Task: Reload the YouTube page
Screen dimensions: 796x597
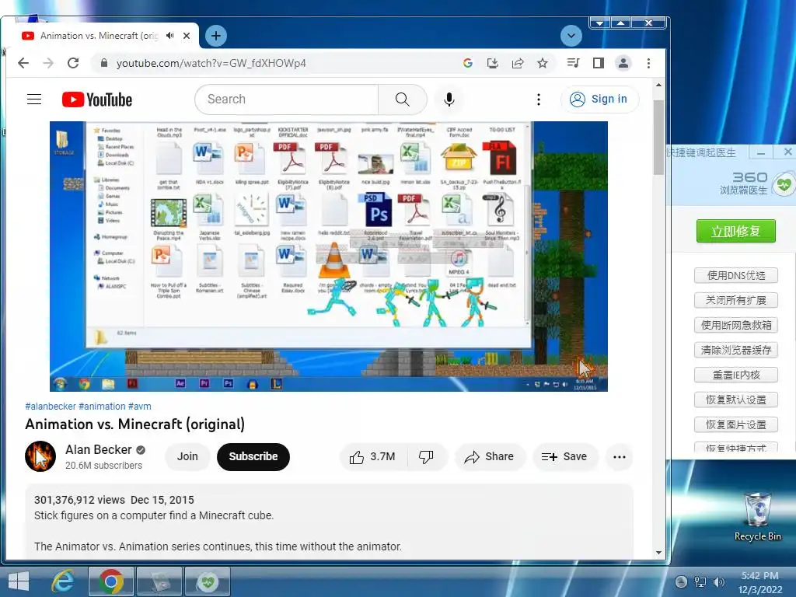Action: [x=73, y=63]
